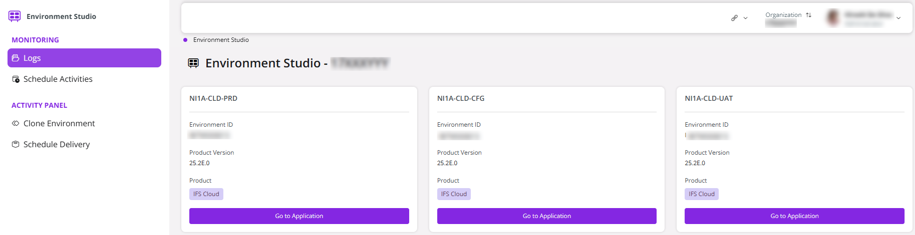Screen dimensions: 915x235
Task: Expand the link icon dropdown chevron
Action: pyautogui.click(x=745, y=18)
